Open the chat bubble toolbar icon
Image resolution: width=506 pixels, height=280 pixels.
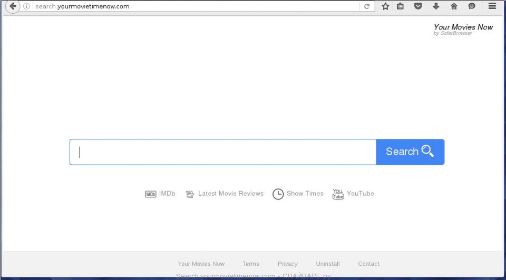pos(472,6)
